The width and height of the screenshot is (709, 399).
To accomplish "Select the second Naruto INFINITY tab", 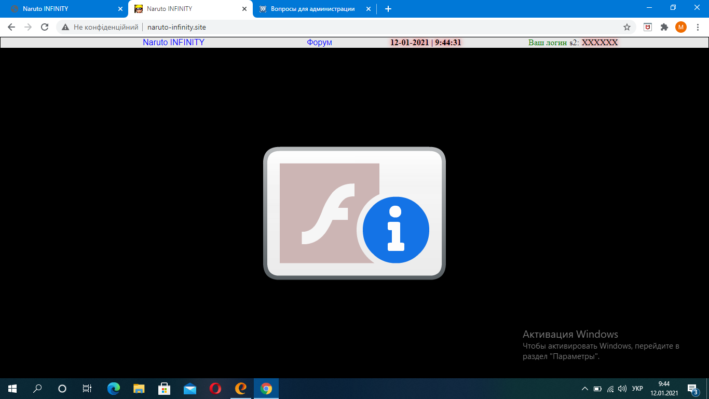I will pyautogui.click(x=190, y=9).
